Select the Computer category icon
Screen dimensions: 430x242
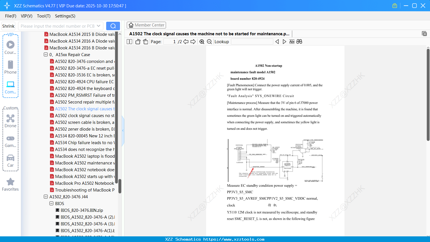[10, 87]
